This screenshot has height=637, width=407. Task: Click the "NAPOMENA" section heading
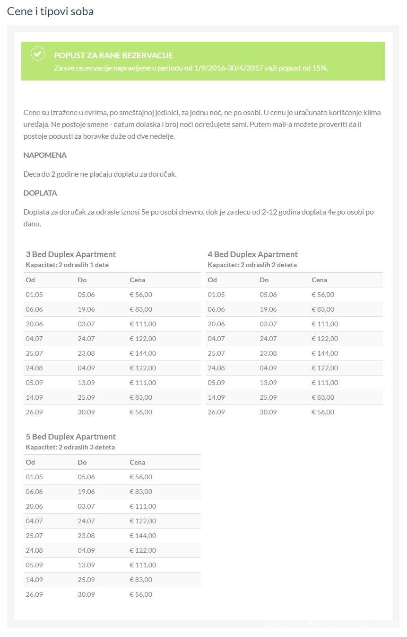click(45, 155)
